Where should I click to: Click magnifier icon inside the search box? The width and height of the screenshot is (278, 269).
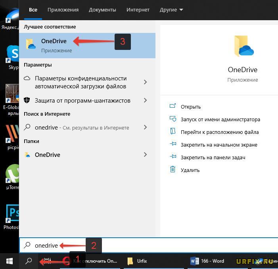click(27, 245)
